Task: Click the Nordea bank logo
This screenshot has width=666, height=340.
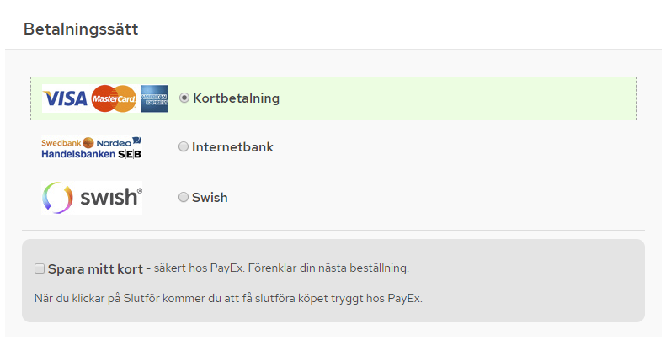Action: pyautogui.click(x=119, y=142)
